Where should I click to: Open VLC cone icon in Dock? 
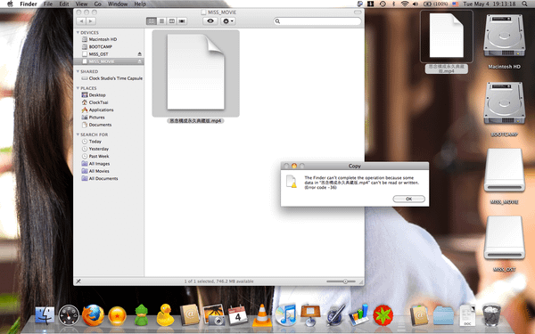[261, 315]
